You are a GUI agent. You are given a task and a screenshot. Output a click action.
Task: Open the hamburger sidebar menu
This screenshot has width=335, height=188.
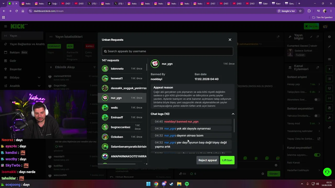pos(5,26)
